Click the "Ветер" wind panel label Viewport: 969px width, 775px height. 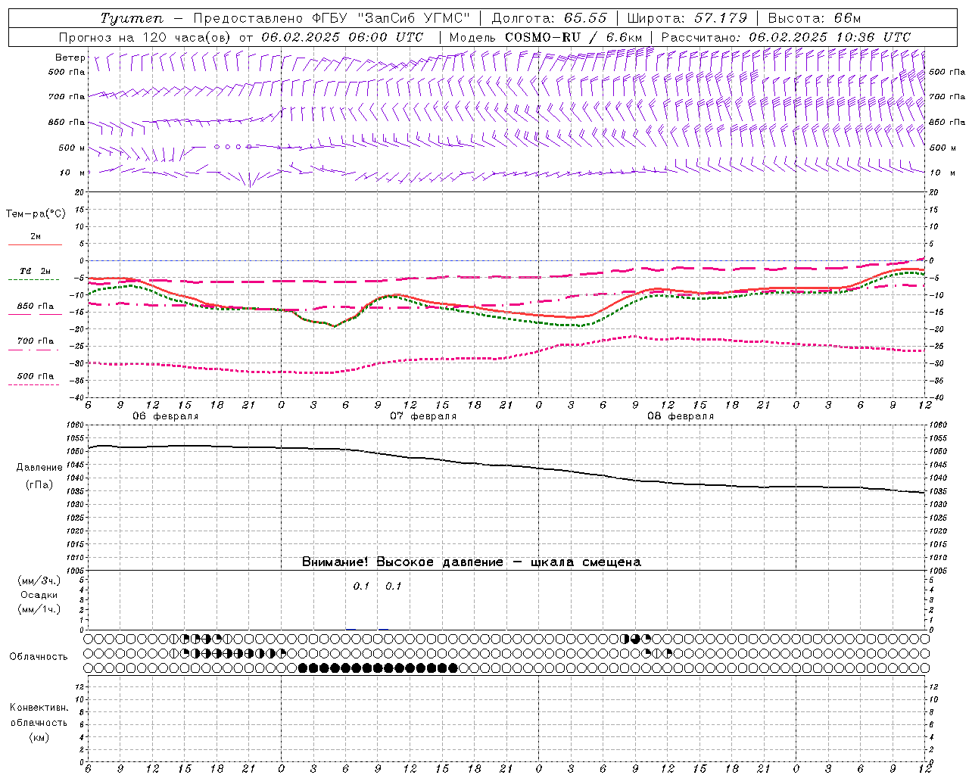70,58
